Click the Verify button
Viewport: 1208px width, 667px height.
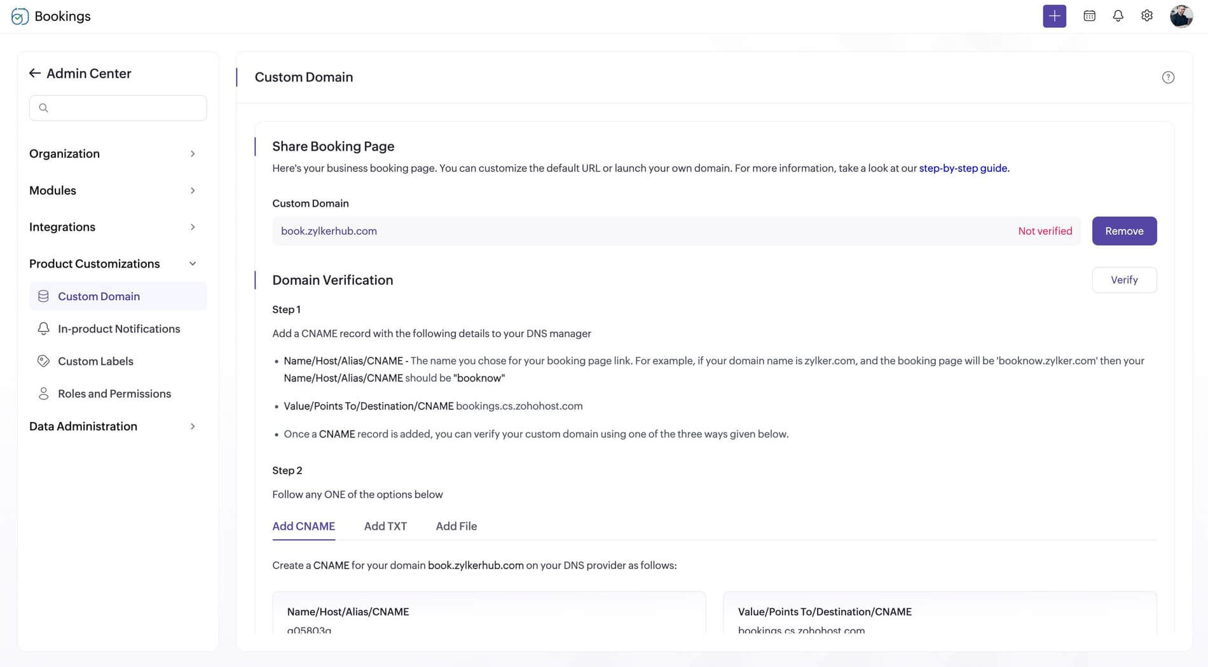click(x=1124, y=280)
